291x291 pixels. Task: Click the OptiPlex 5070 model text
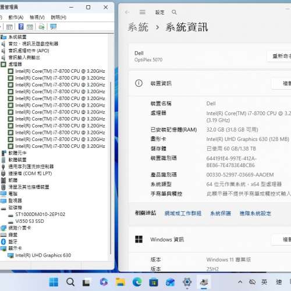pyautogui.click(x=148, y=60)
